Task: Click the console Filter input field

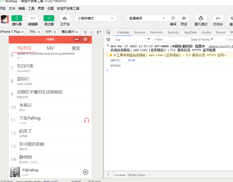Action: 172,39
